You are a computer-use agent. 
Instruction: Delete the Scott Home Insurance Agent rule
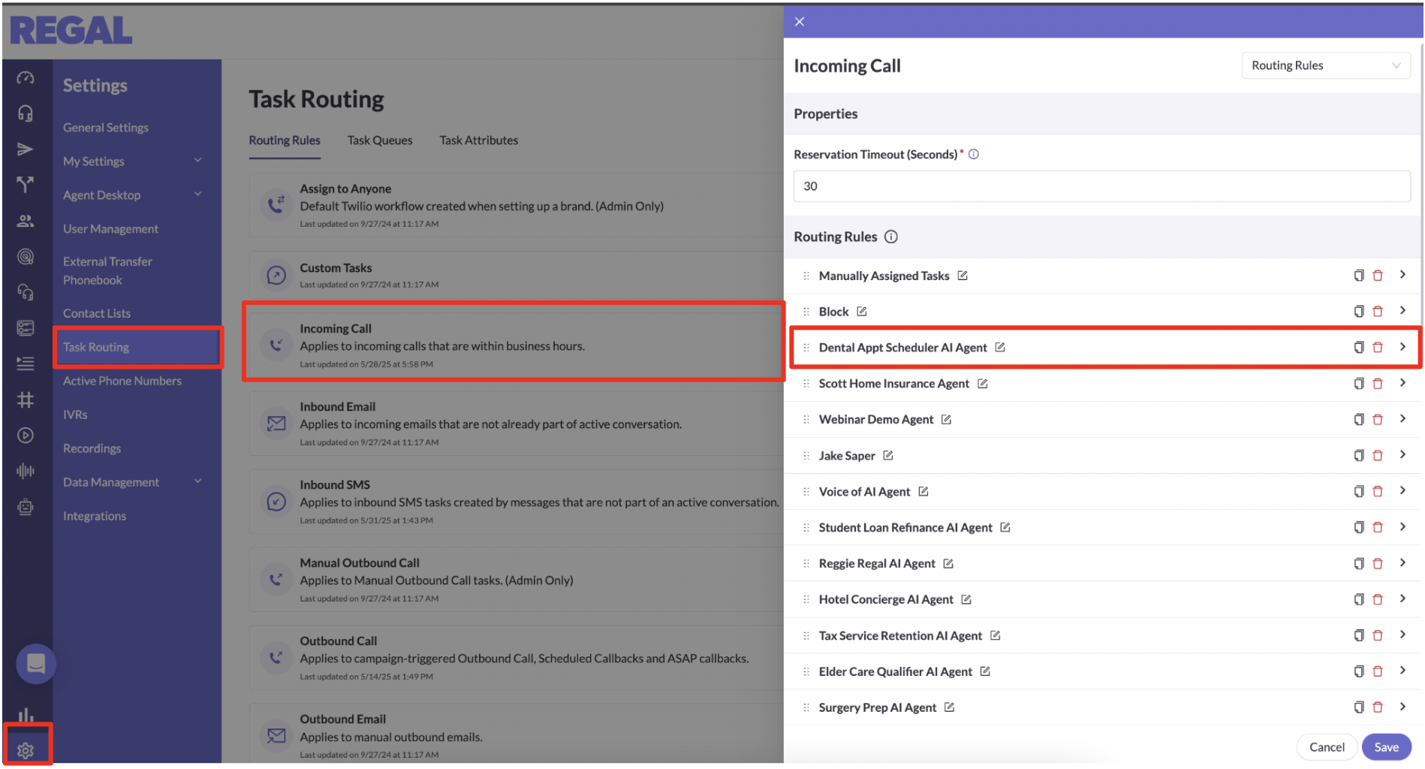point(1378,384)
